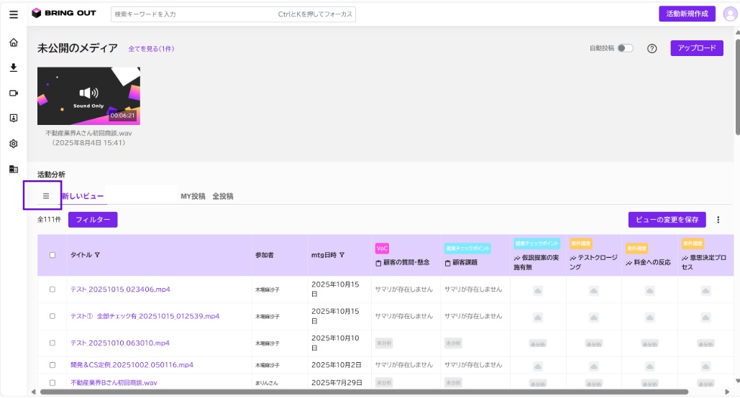740x398 pixels.
Task: Open the view list menu icon beside 新しいビュー
Action: 46,195
